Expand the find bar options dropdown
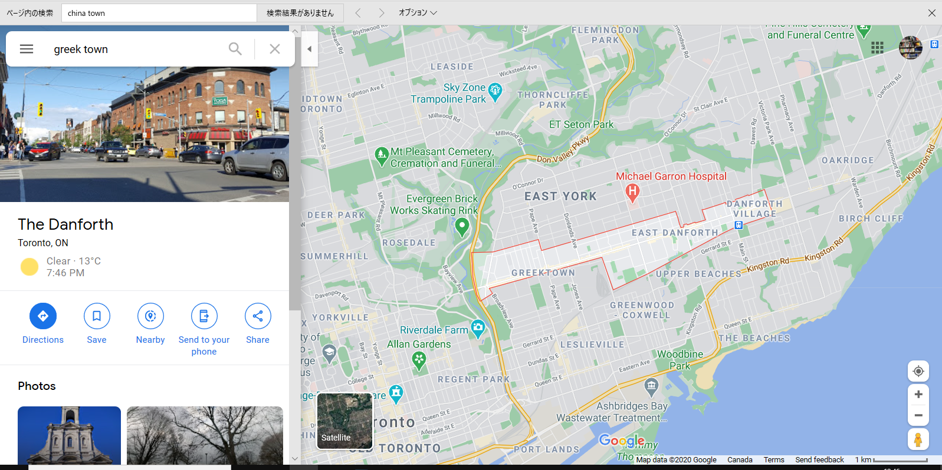This screenshot has width=942, height=470. click(418, 12)
